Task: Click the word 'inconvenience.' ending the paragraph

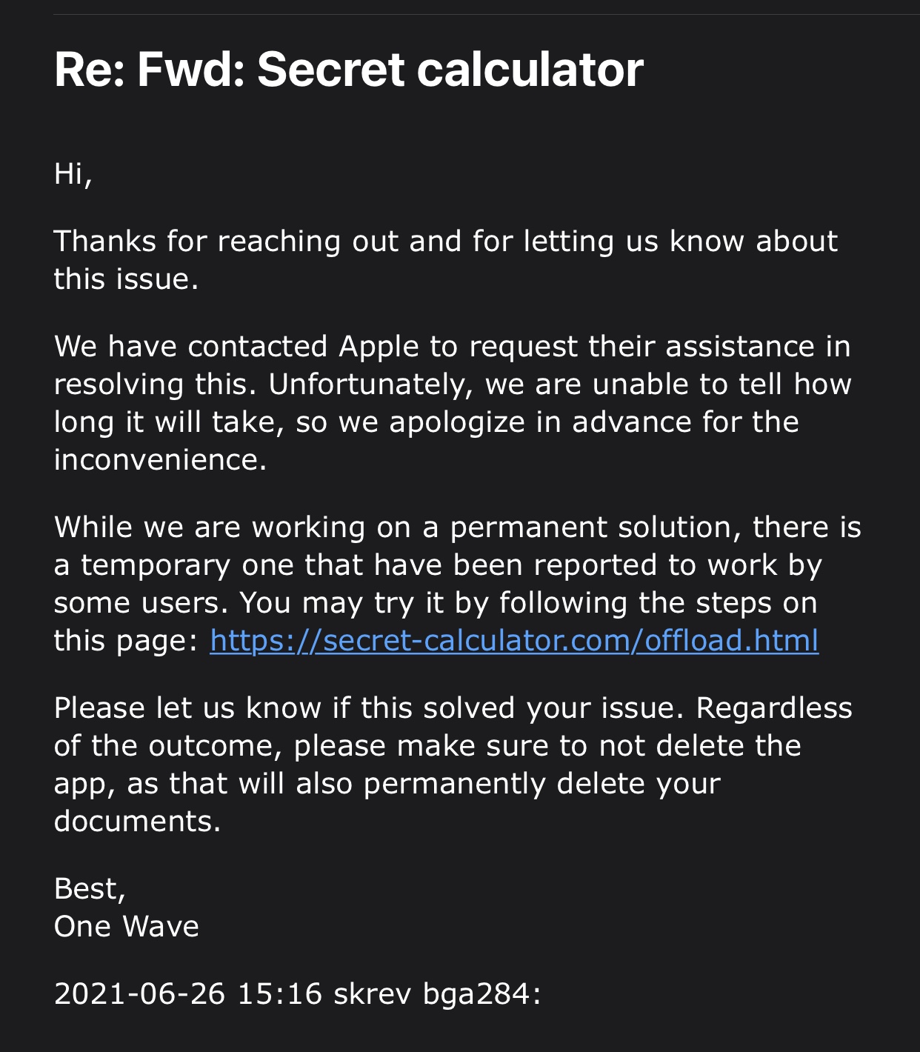Action: pos(160,459)
